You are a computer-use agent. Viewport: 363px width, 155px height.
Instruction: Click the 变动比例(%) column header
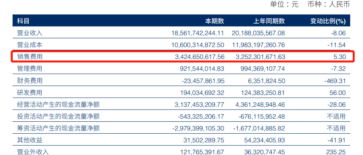click(x=328, y=21)
